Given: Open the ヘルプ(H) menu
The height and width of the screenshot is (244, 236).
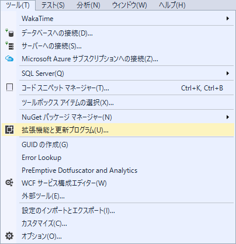Looking at the screenshot, I should (172, 5).
